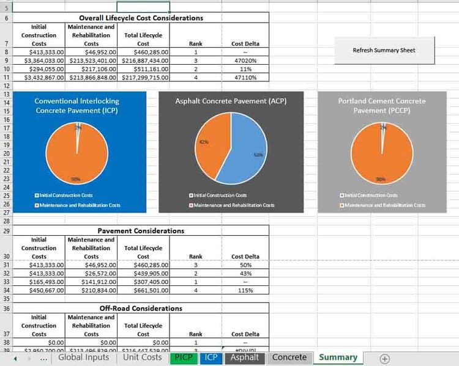The width and height of the screenshot is (459, 366).
Task: Switch to the Unit Costs tab
Action: [142, 357]
